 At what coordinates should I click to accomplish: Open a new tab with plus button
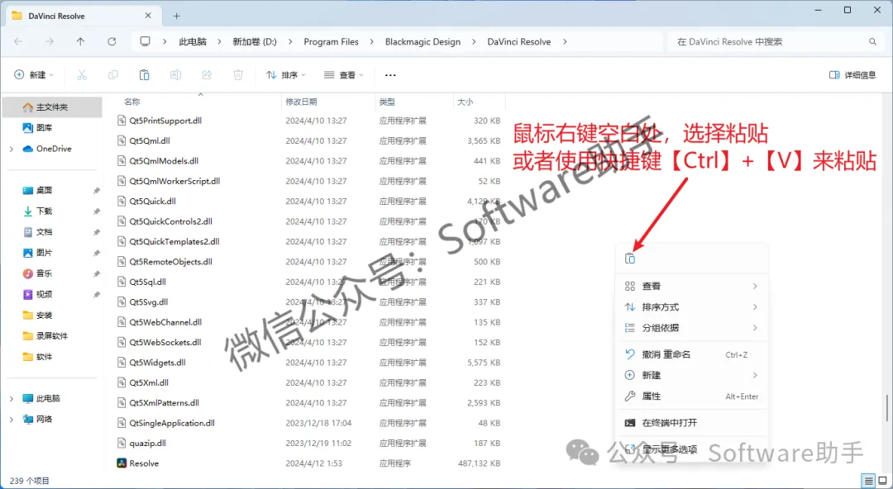coord(177,16)
